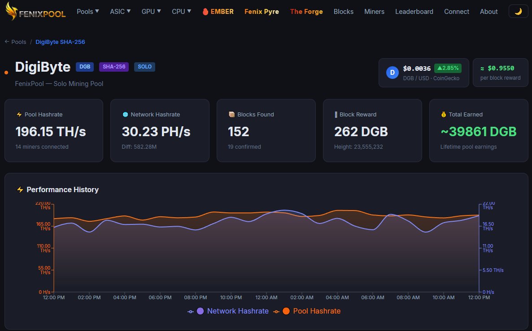The height and width of the screenshot is (331, 532).
Task: Click the 14 miners connected text
Action: (42, 147)
